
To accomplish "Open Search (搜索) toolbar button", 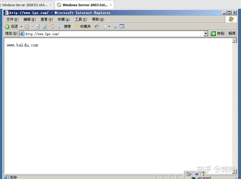I will tap(65, 26).
